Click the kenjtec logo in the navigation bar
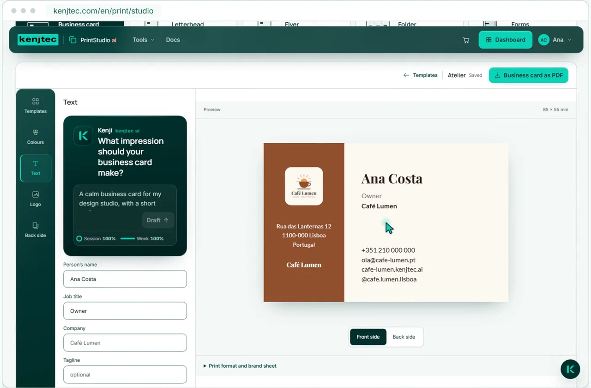This screenshot has height=388, width=591. [38, 40]
